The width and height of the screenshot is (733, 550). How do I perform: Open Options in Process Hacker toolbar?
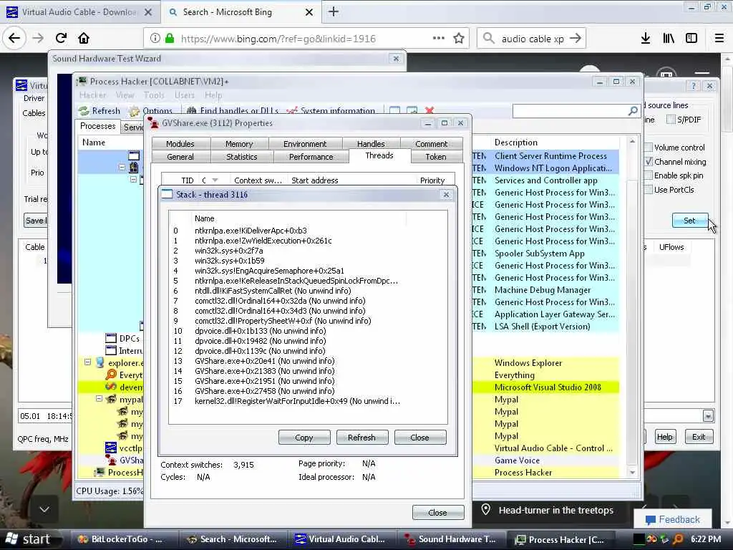coord(151,111)
